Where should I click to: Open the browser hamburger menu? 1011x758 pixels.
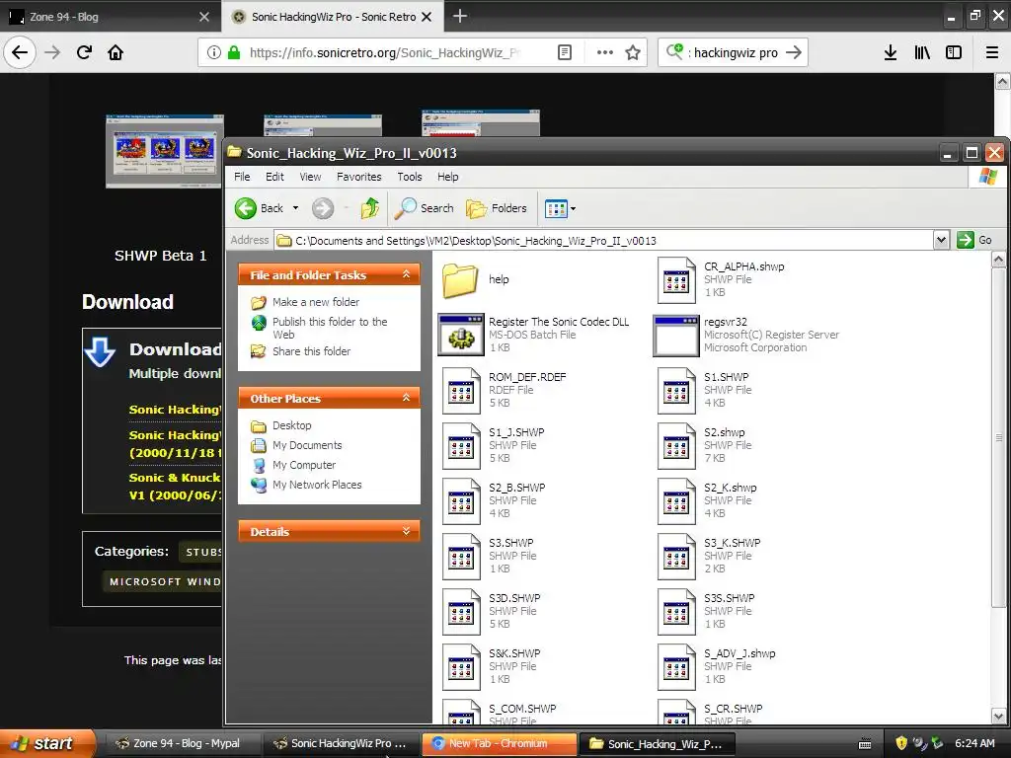click(x=992, y=52)
